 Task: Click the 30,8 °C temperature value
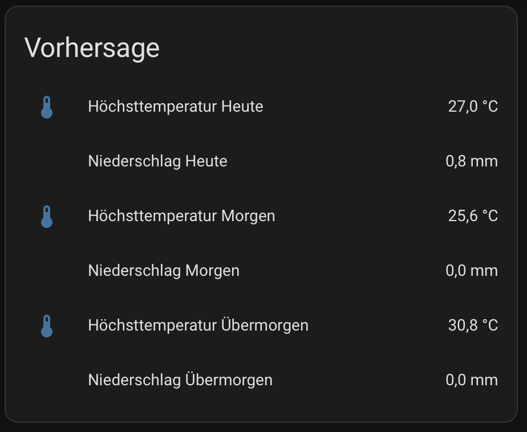(473, 325)
